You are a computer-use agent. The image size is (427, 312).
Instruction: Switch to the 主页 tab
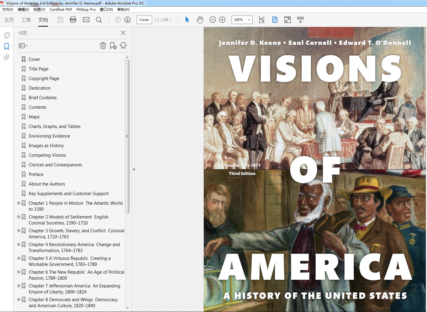[9, 20]
